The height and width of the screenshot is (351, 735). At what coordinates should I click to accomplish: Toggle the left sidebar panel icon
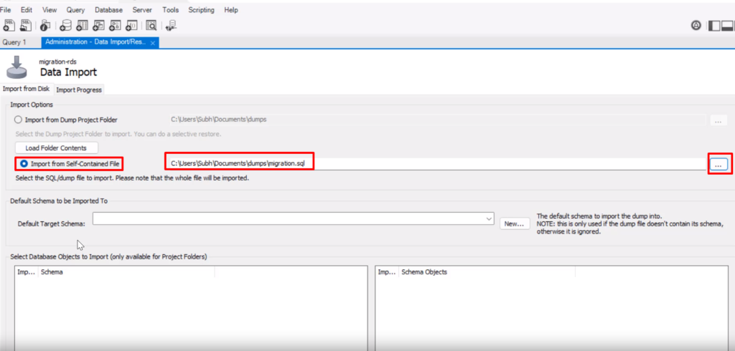[x=714, y=25]
